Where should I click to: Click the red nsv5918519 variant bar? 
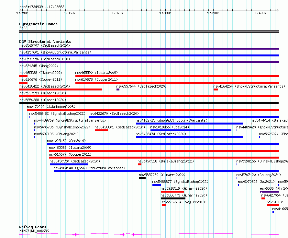coord(172,192)
